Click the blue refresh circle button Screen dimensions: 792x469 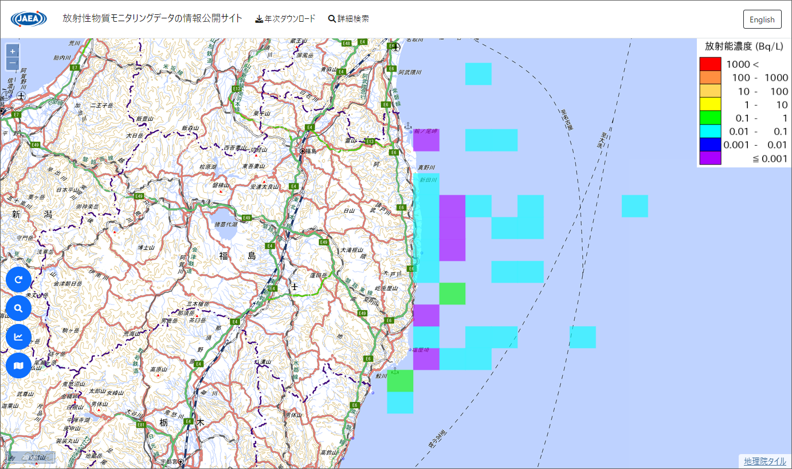[x=18, y=280]
